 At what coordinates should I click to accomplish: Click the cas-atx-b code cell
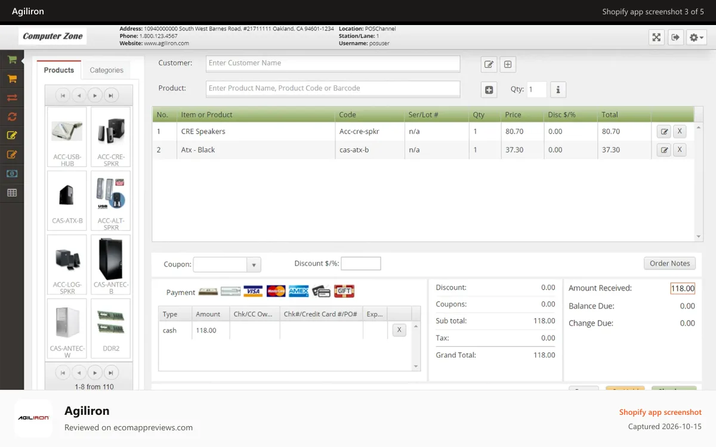click(370, 150)
